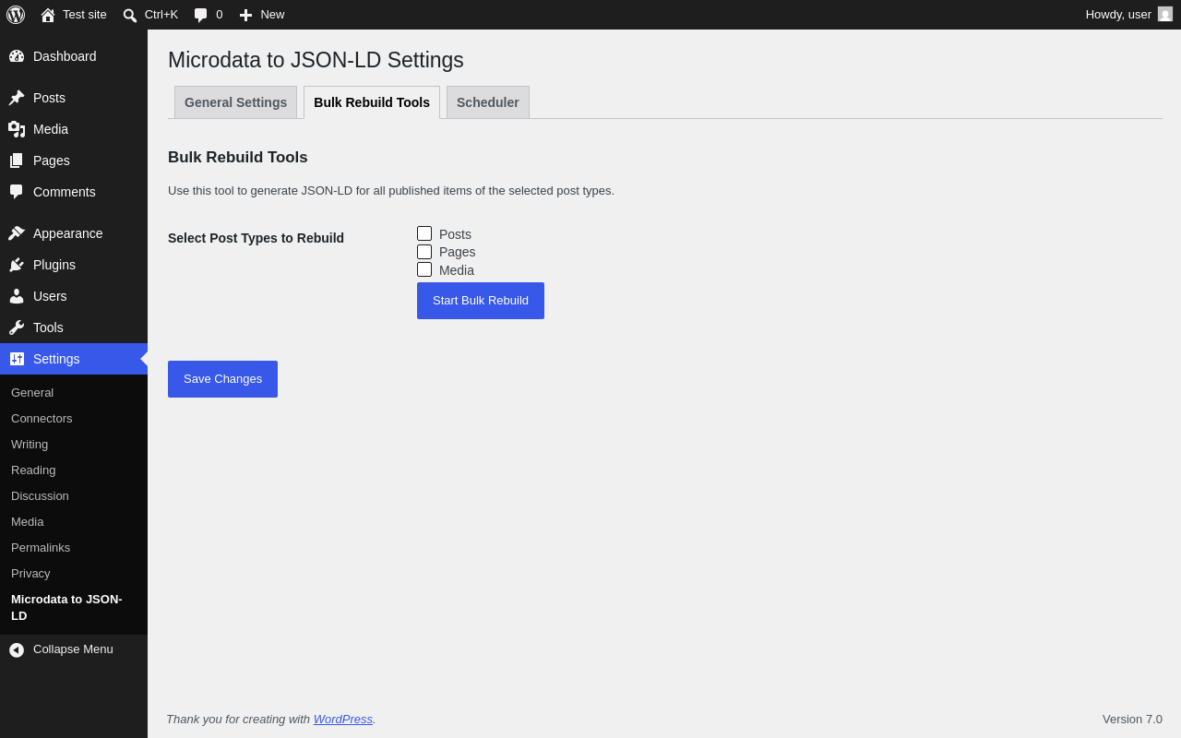Open the Dashboard gauge icon
This screenshot has height=738, width=1181.
tap(17, 56)
